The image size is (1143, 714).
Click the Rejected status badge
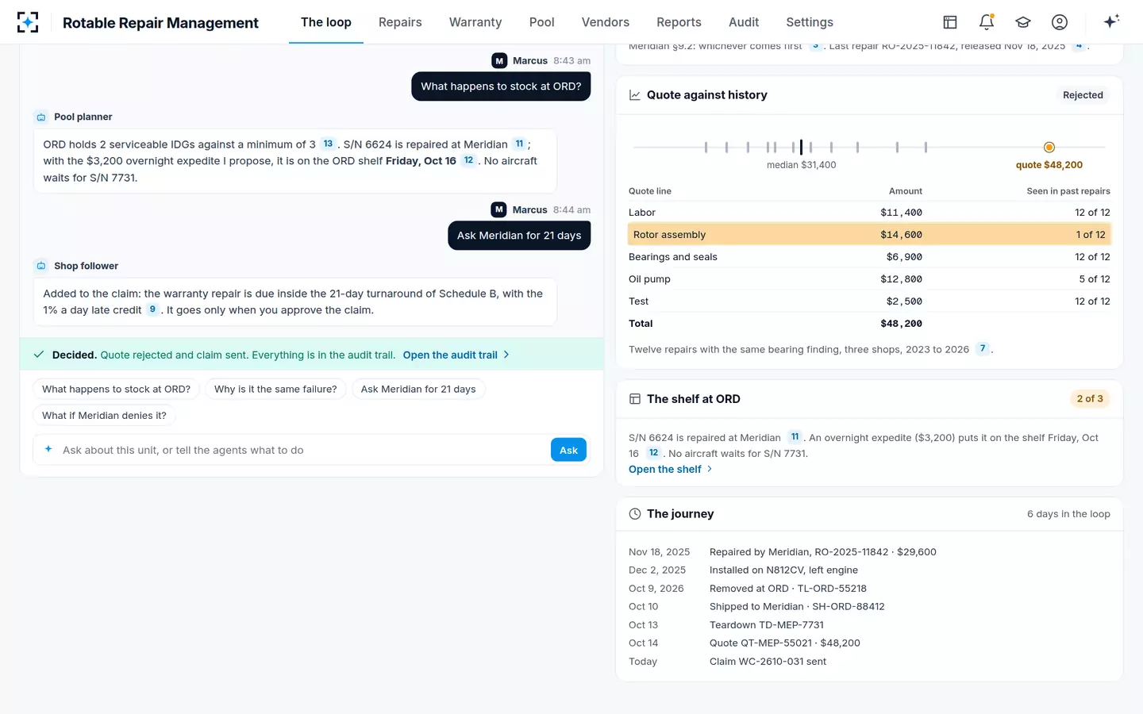tap(1083, 95)
